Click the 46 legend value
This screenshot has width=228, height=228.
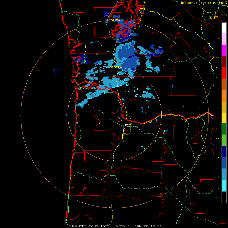(218, 78)
